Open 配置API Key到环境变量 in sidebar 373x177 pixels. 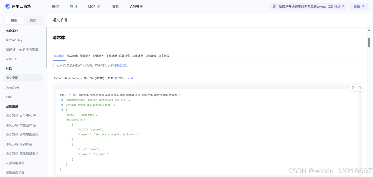point(22,49)
